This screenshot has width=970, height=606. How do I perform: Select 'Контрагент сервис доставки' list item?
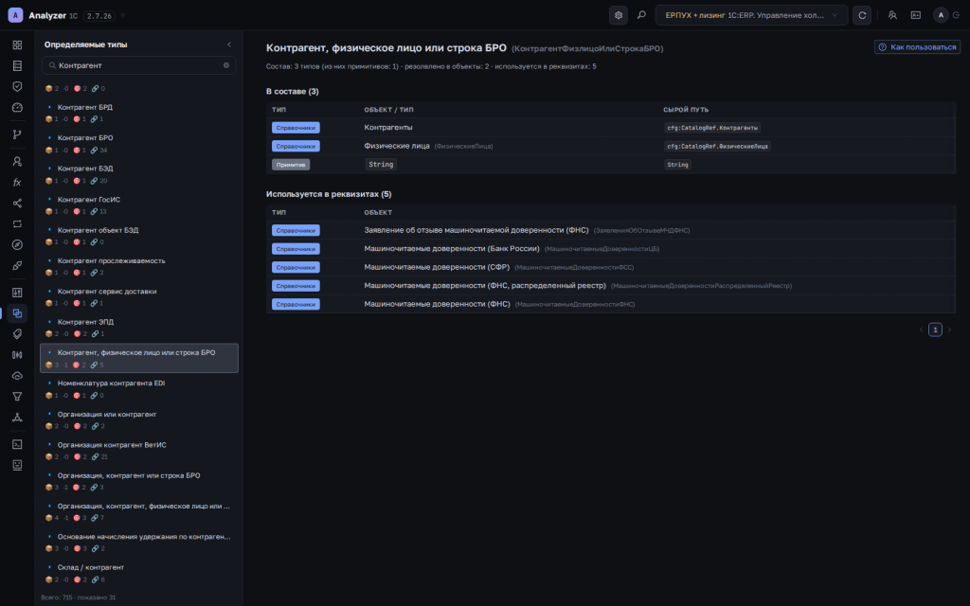139,296
